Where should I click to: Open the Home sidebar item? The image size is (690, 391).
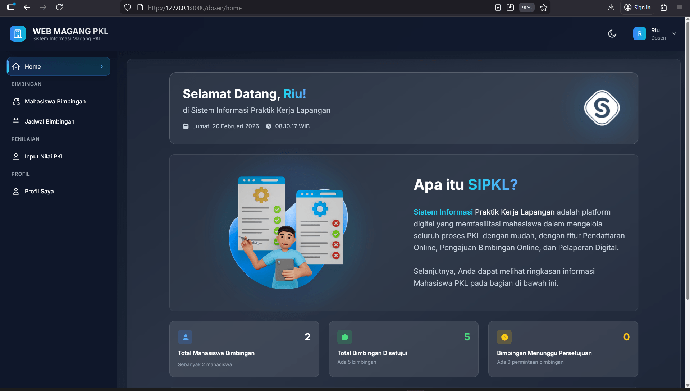tap(59, 66)
